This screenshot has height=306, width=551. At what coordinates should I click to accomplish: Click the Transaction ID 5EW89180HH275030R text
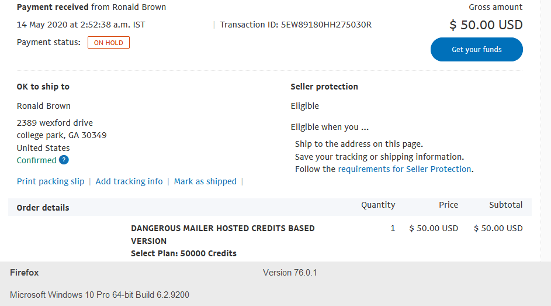296,25
